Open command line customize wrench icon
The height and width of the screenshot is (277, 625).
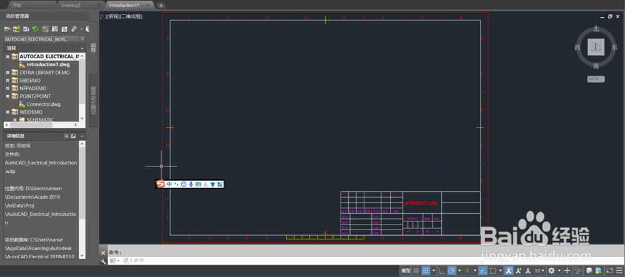103,261
